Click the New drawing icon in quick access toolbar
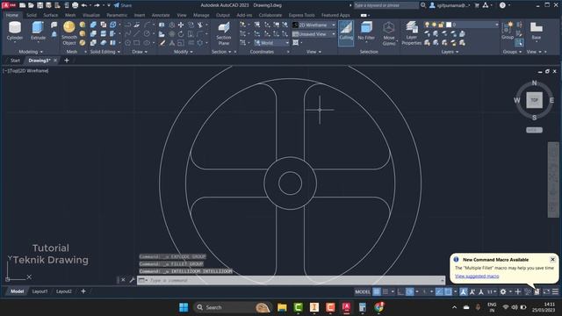Screen dimensions: 562x316 click(x=23, y=5)
